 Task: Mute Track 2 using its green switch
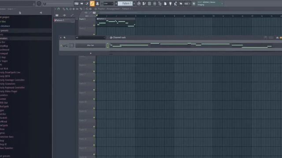(x=94, y=34)
